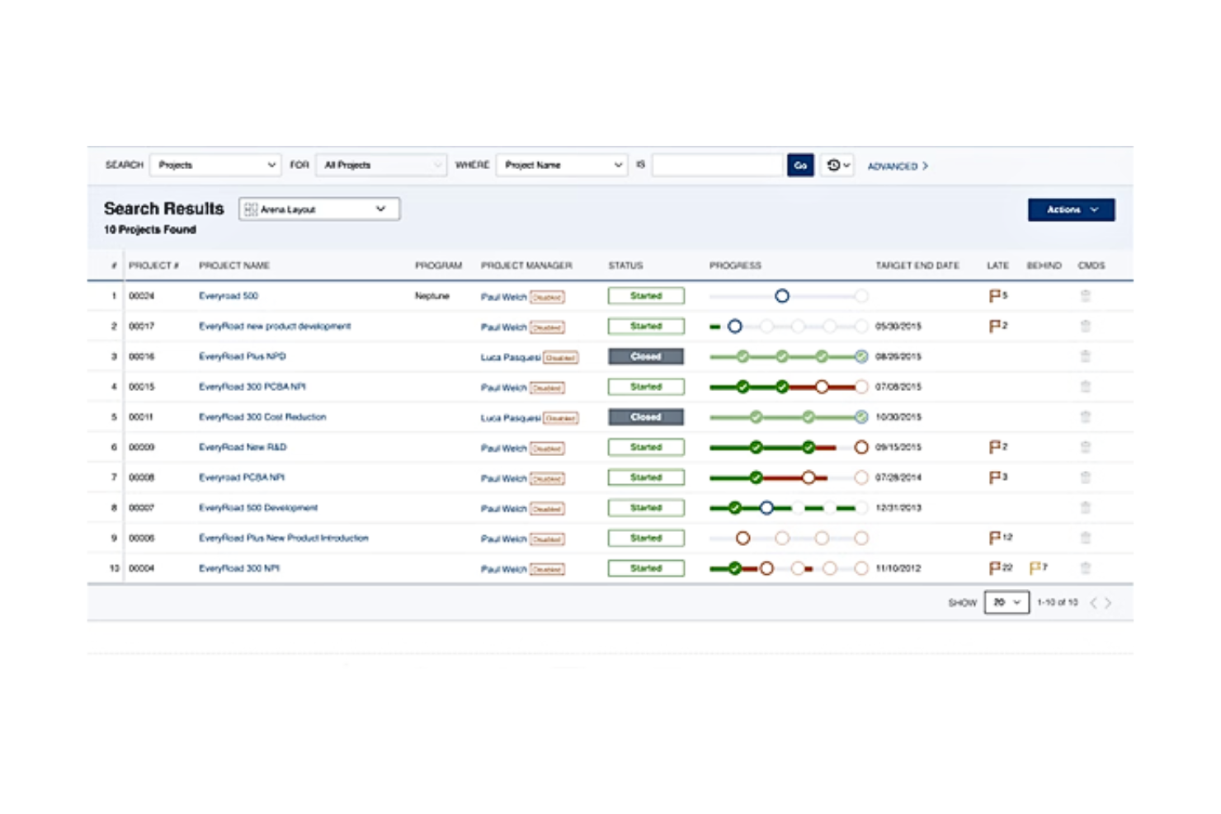
Task: Click the progress milestone marker for EveryRoad 500 Development
Action: (767, 508)
